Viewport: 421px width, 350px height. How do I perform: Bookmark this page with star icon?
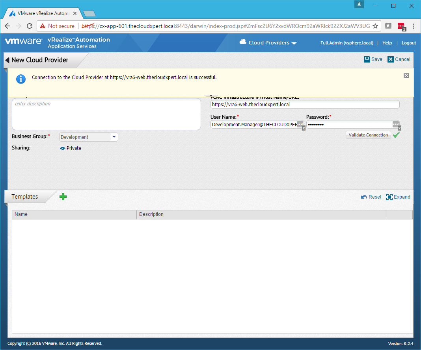(375, 26)
